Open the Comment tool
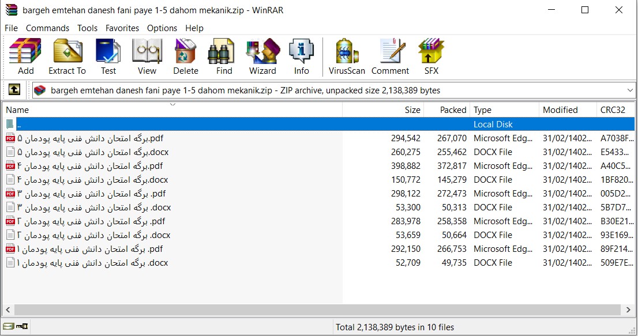The image size is (638, 336). point(390,56)
